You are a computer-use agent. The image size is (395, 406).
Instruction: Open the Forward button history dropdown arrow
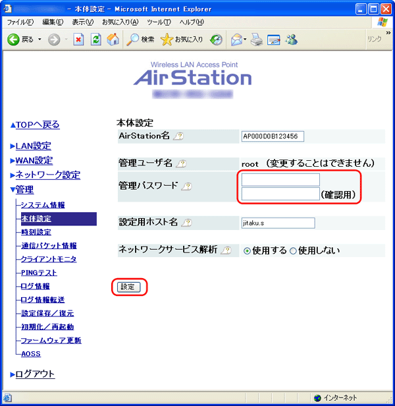coord(66,40)
